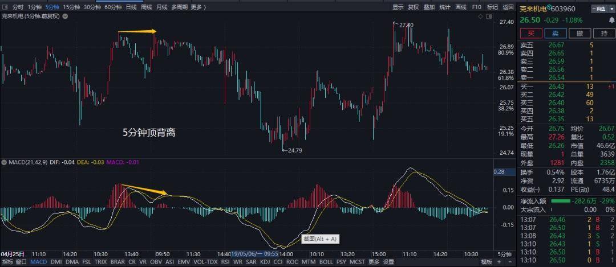
Task: Switch indicator to MCST
Action: 357,262
